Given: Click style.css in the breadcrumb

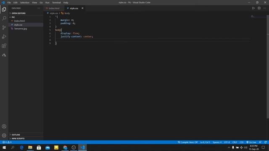Looking at the screenshot, I should click(x=54, y=13).
